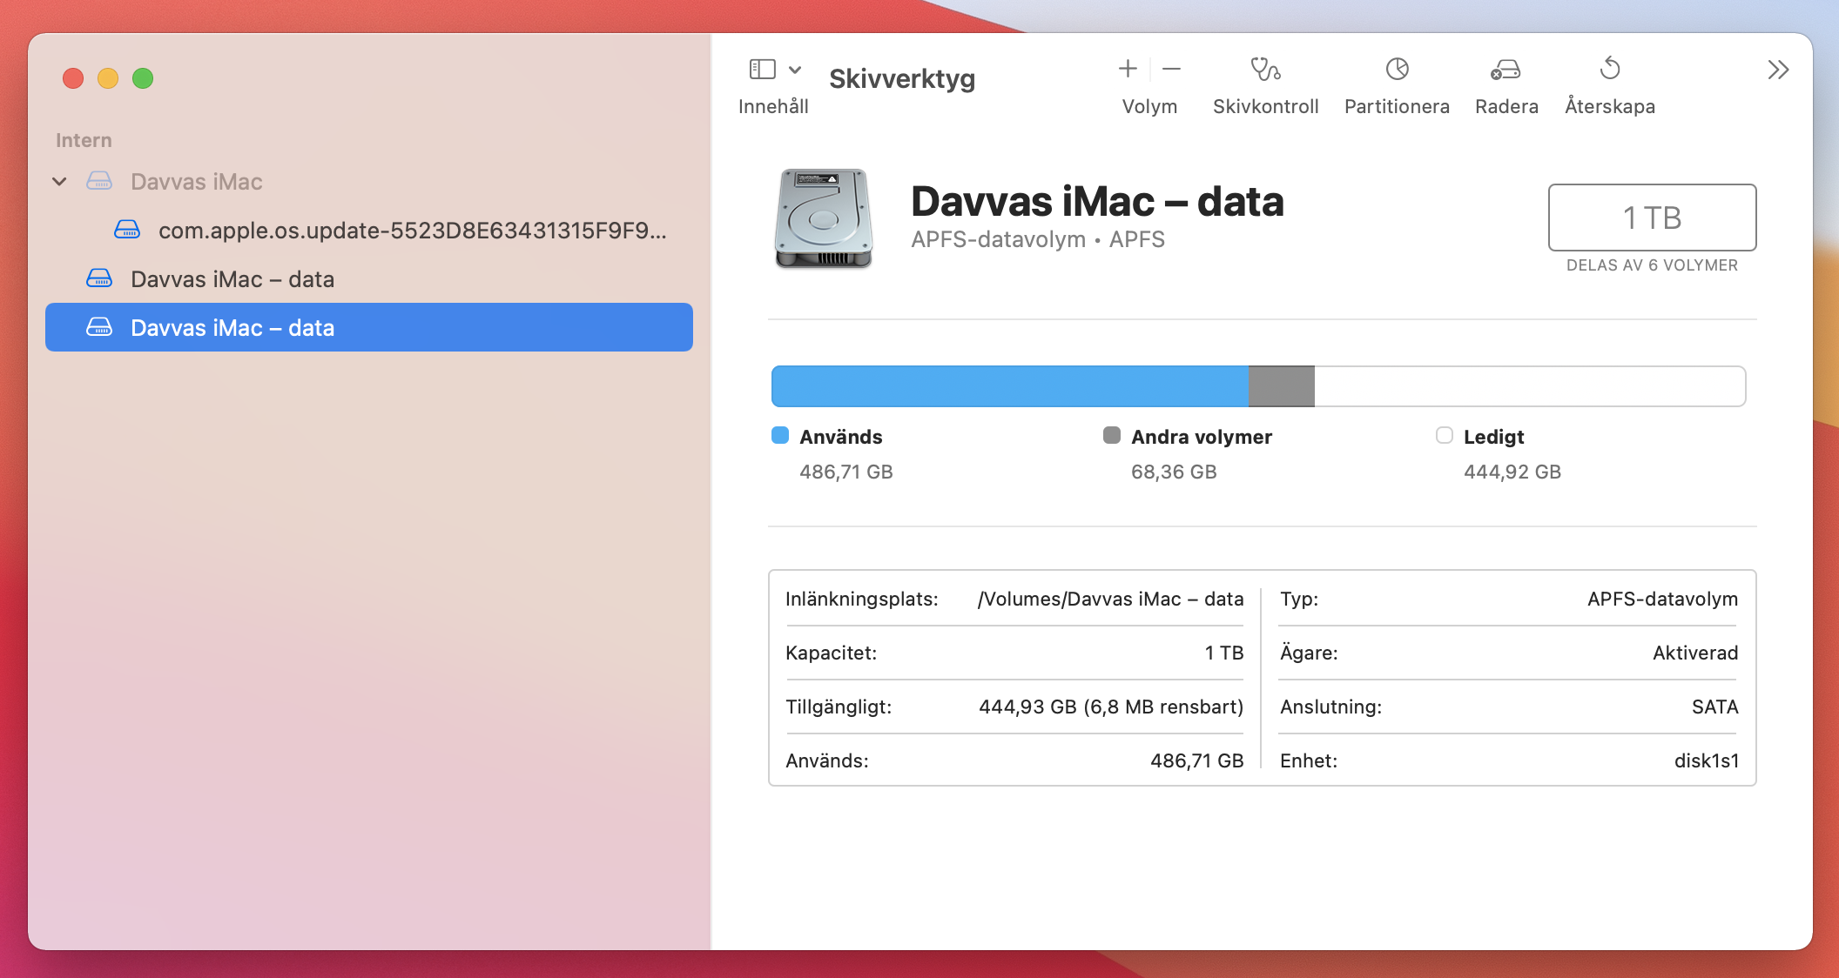Image resolution: width=1839 pixels, height=978 pixels.
Task: Click the com.apple.os.update volume disk icon
Action: pos(127,230)
